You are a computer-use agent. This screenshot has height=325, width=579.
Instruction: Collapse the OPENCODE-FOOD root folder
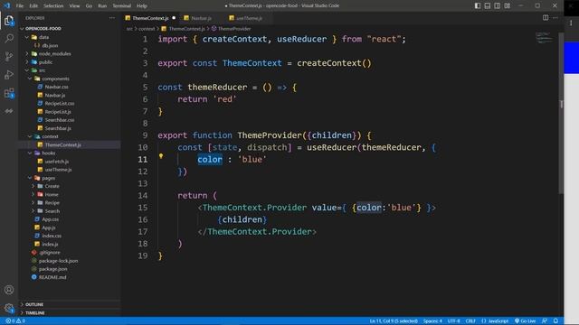coord(43,28)
